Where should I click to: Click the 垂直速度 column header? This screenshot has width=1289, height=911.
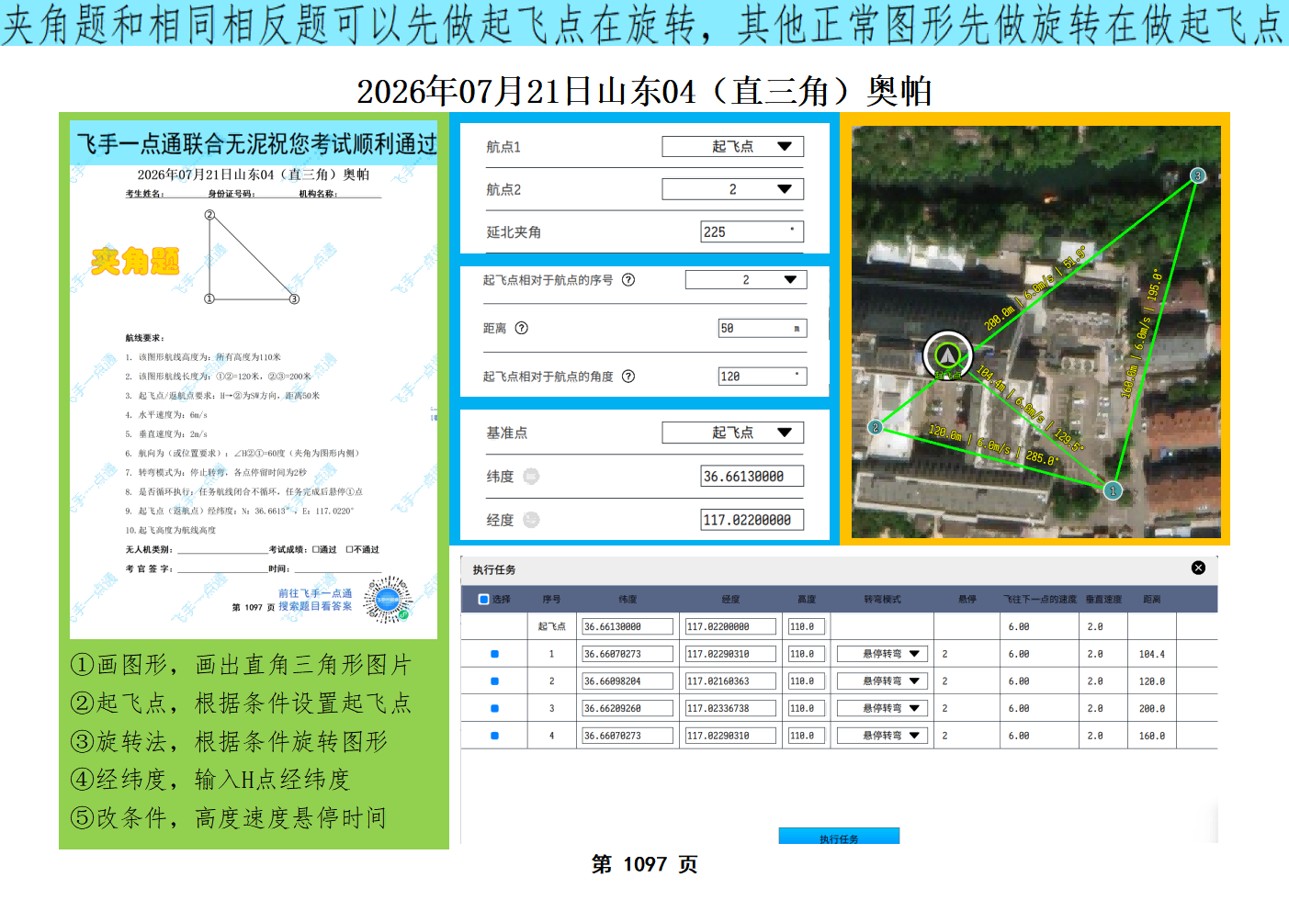[x=1103, y=599]
